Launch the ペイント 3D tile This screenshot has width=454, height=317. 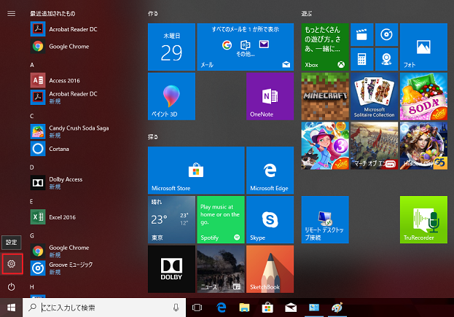coord(171,96)
